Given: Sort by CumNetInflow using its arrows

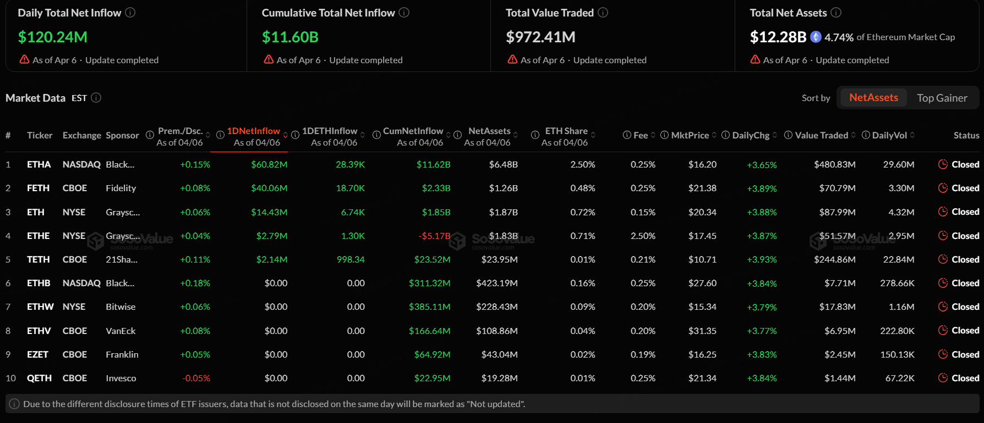Looking at the screenshot, I should tap(448, 135).
